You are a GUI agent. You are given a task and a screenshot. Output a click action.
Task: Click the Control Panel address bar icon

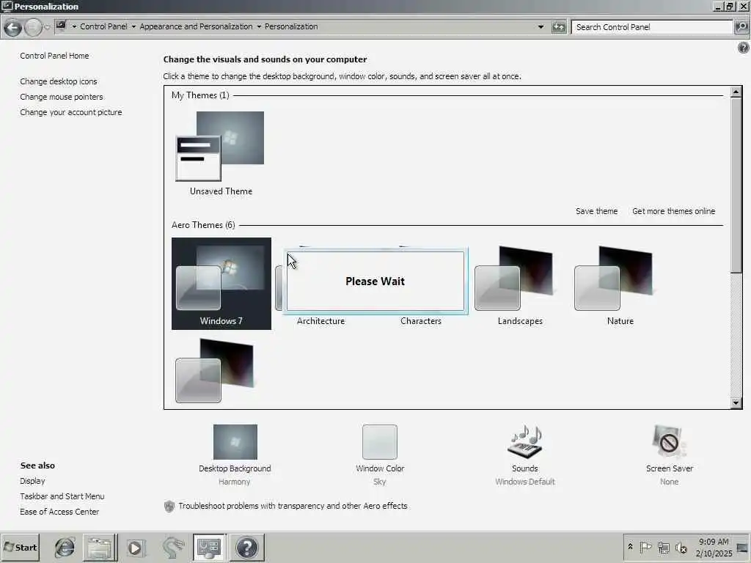click(61, 26)
